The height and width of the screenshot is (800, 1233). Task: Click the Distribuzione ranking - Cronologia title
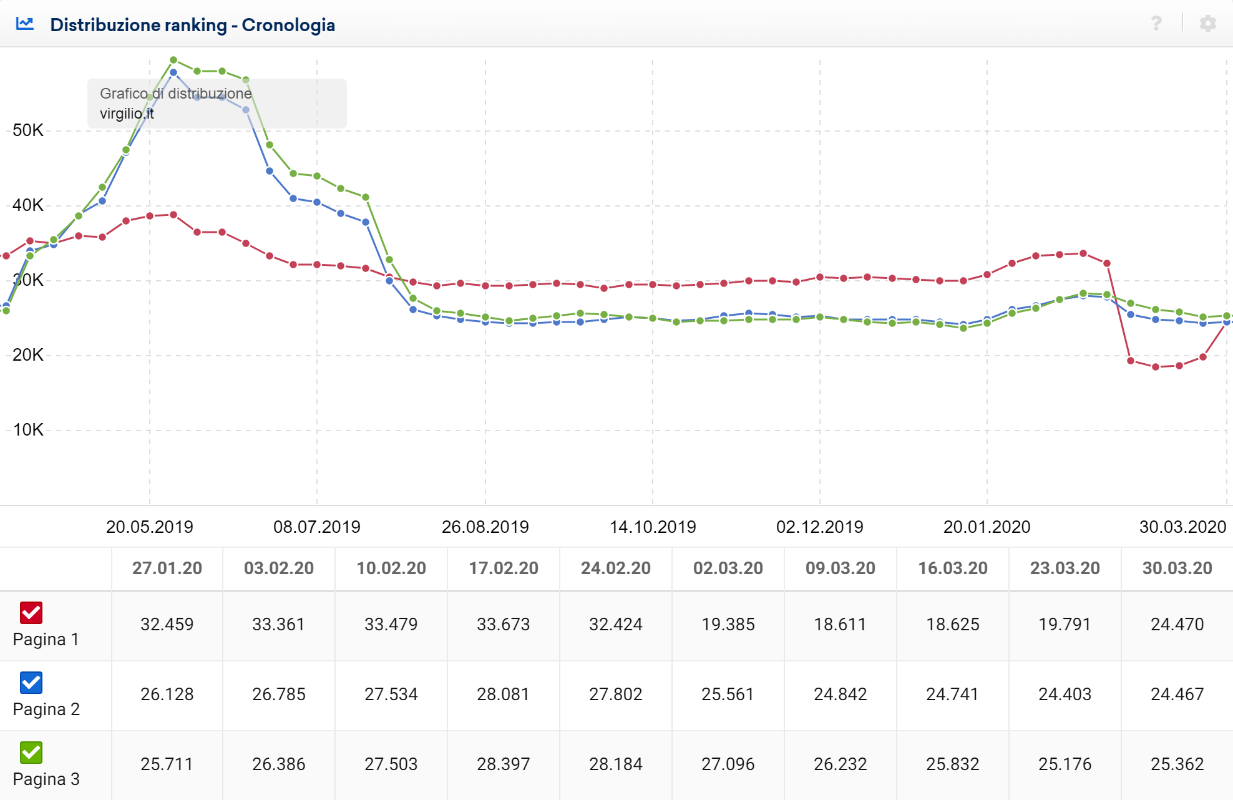point(193,25)
